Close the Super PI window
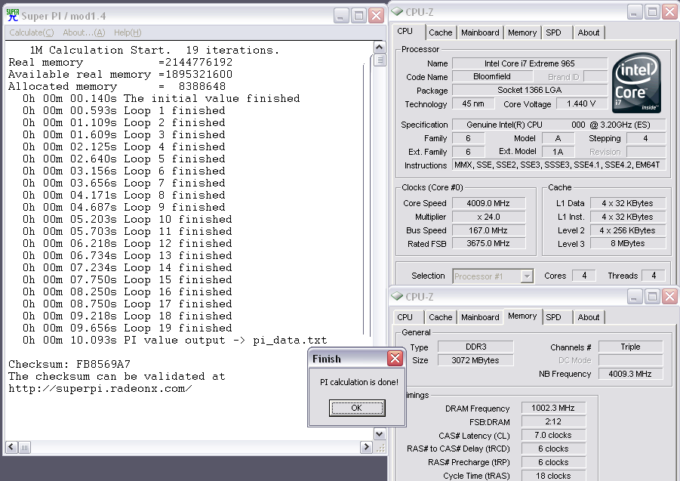This screenshot has width=680, height=481. [x=376, y=16]
